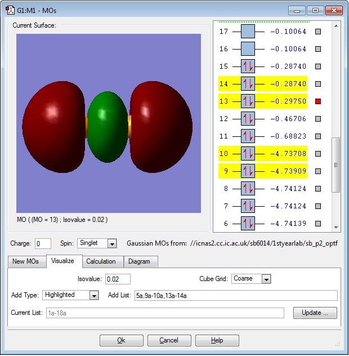The width and height of the screenshot is (349, 356).
Task: Toggle the surface marker for MO 7
Action: click(x=318, y=206)
